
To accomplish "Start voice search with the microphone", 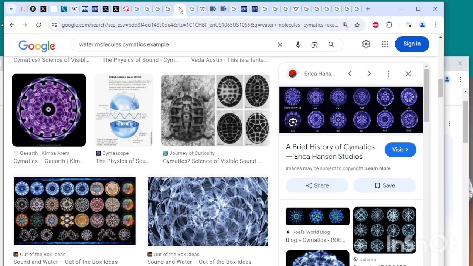I will (x=298, y=45).
